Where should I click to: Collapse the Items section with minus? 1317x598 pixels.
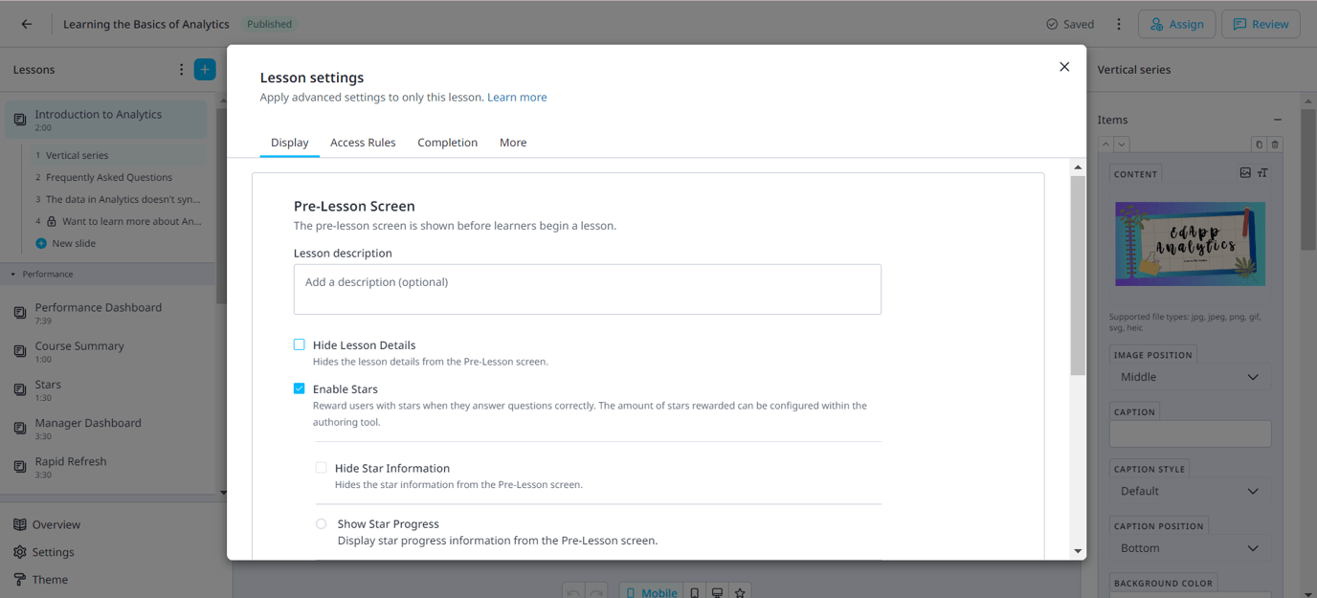click(1278, 120)
